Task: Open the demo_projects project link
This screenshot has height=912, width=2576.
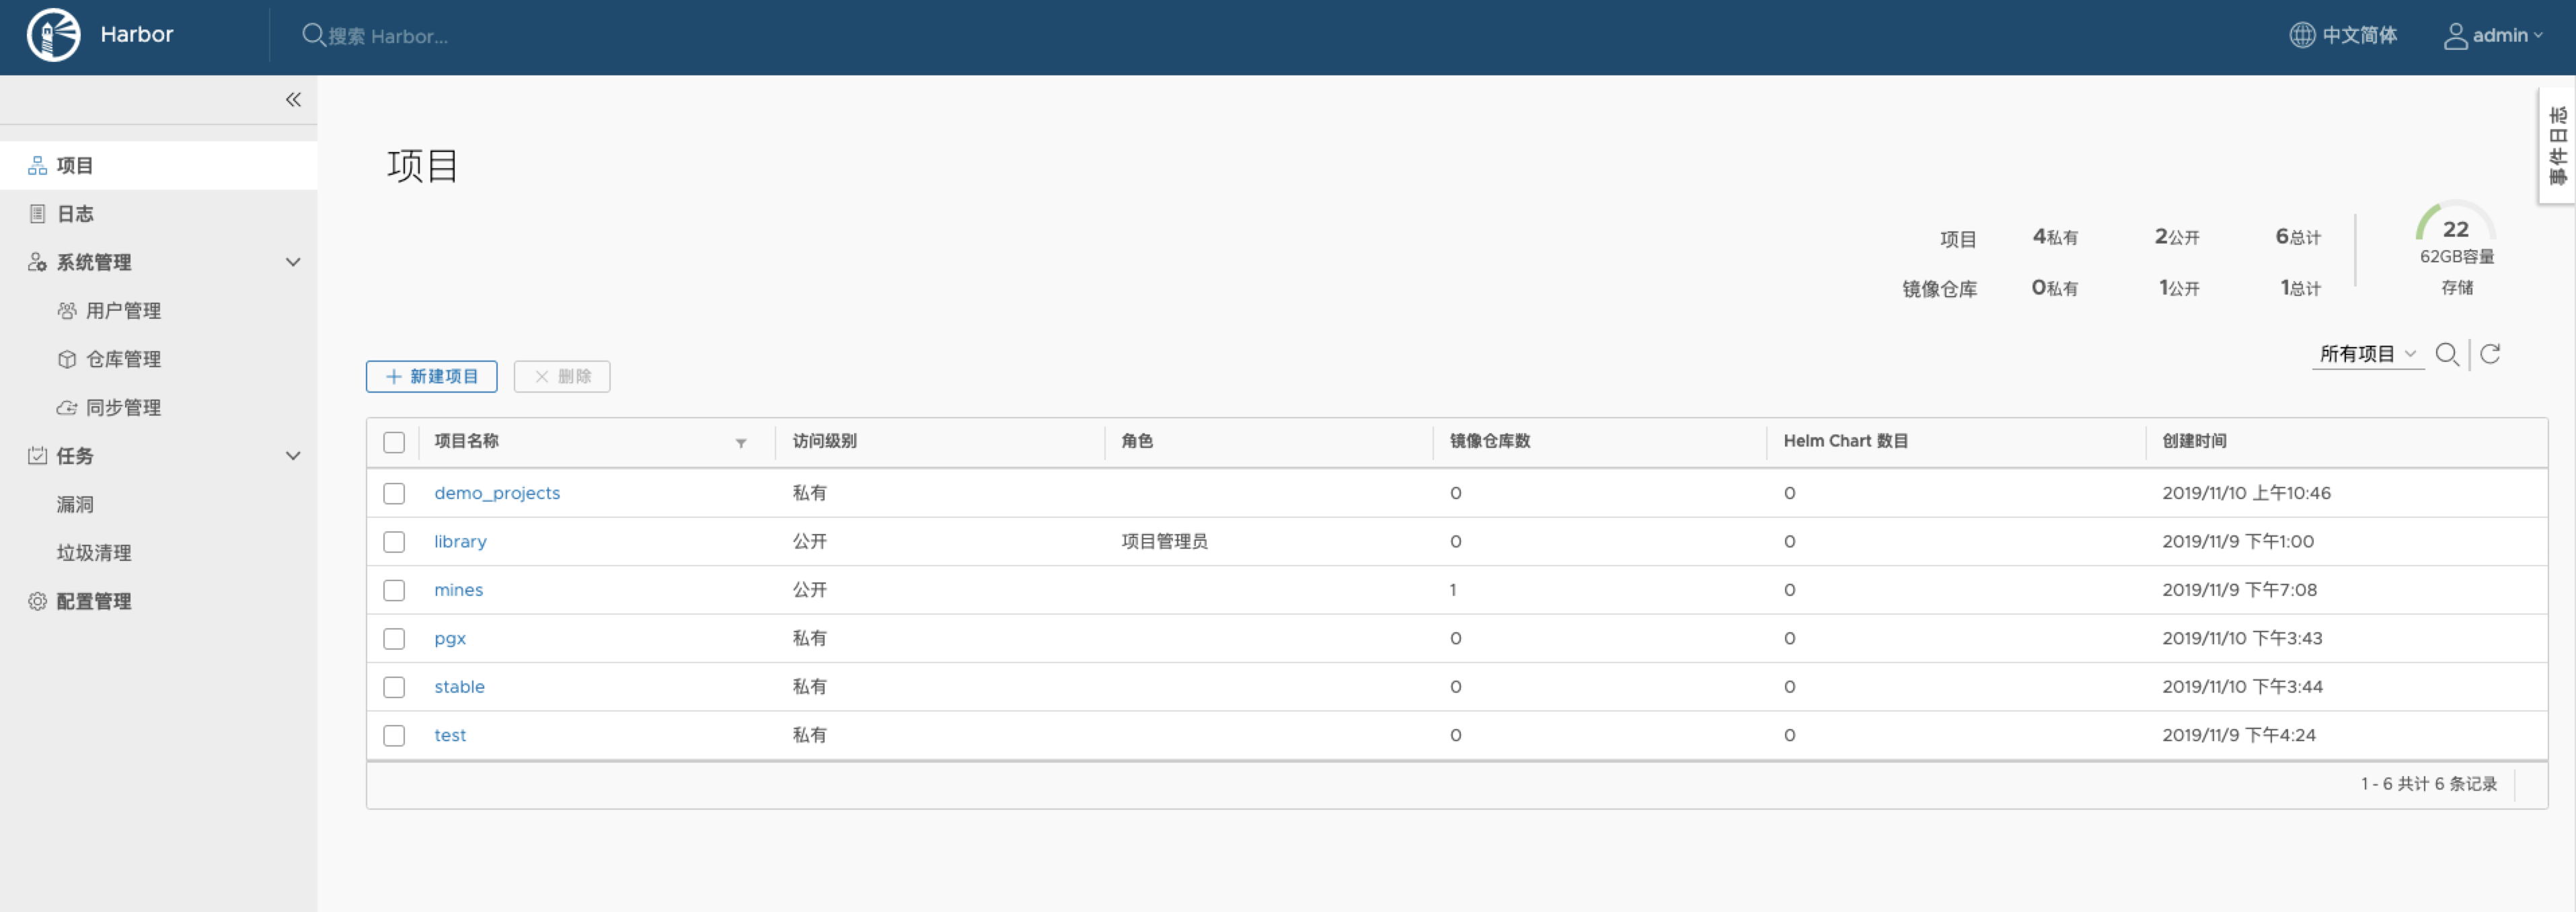Action: tap(497, 493)
